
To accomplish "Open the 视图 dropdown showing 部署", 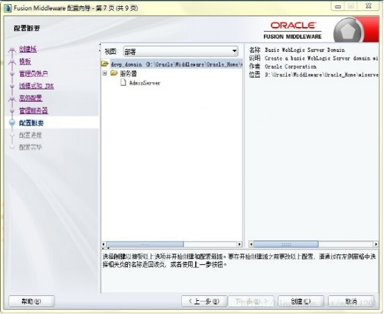I will [x=181, y=51].
